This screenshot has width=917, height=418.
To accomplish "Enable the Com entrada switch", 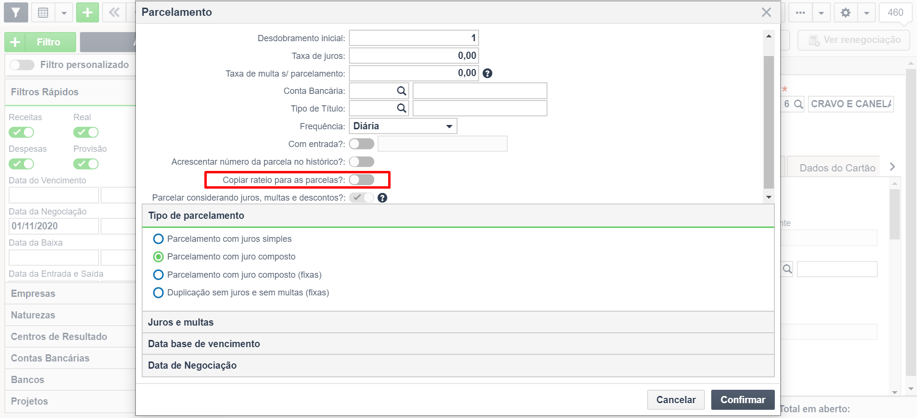I will [x=361, y=144].
